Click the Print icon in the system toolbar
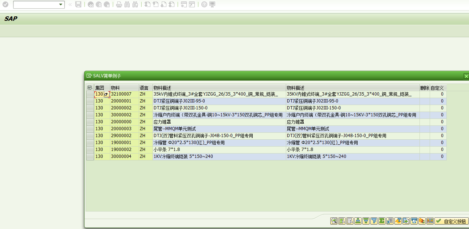The height and width of the screenshot is (229, 469). (x=119, y=5)
